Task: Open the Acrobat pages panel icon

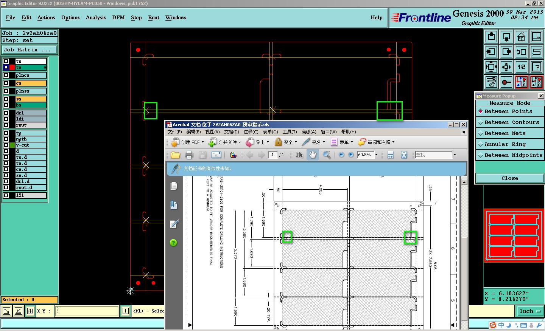Action: 174,186
